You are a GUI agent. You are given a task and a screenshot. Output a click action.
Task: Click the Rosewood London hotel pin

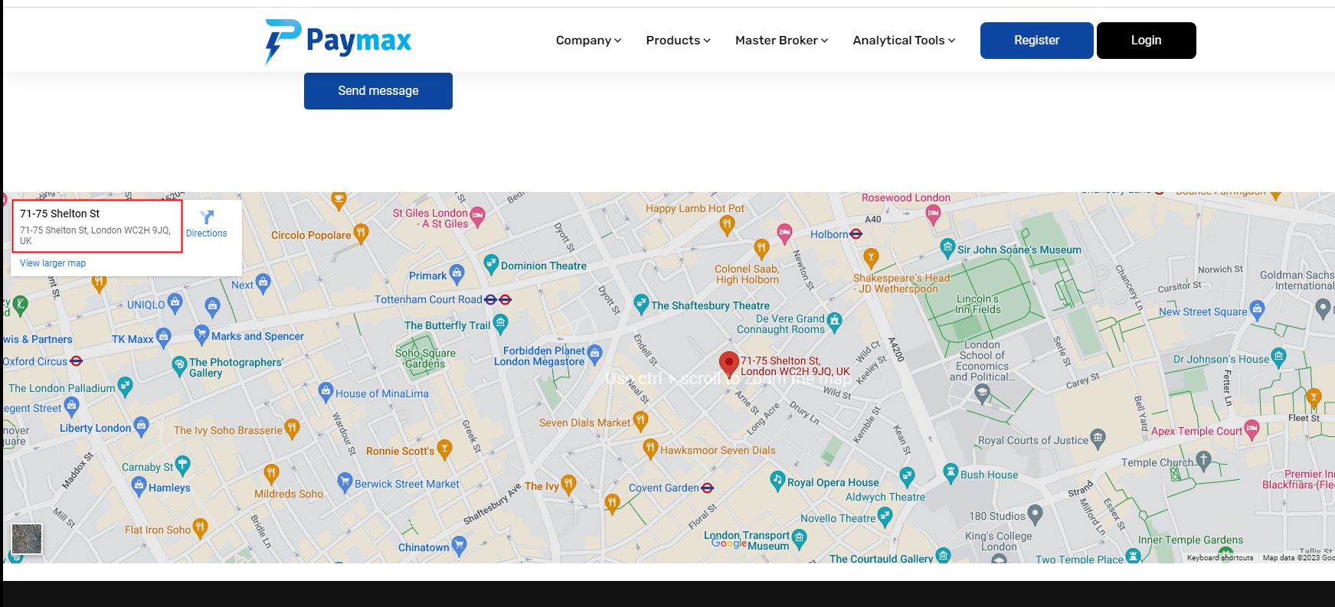[x=932, y=214]
